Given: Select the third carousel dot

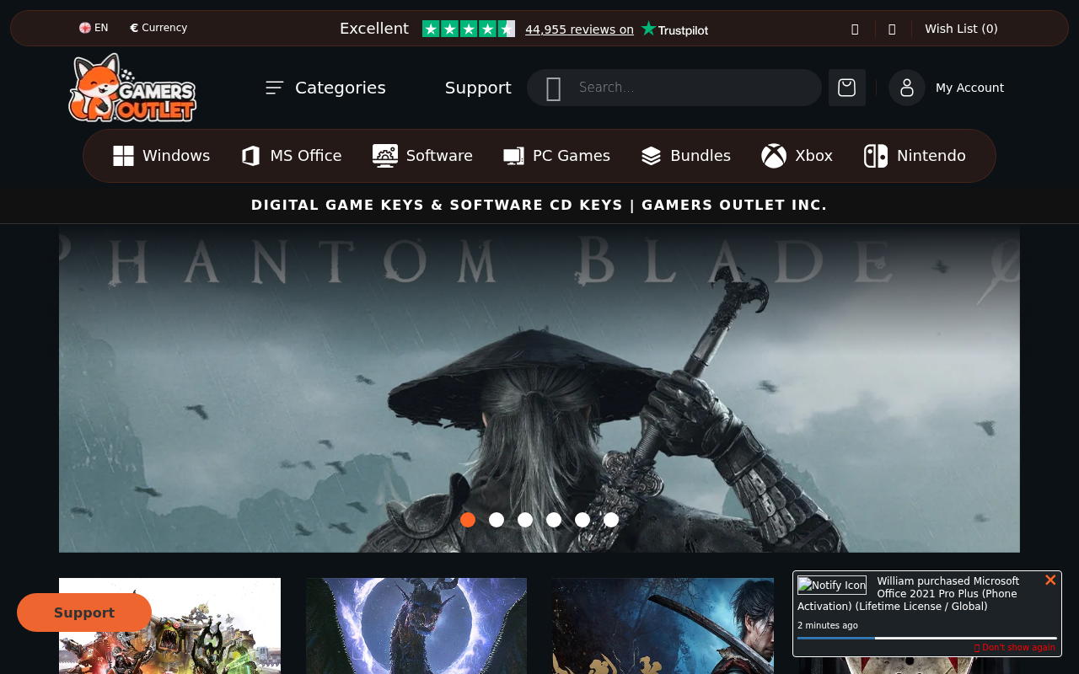Looking at the screenshot, I should (525, 520).
